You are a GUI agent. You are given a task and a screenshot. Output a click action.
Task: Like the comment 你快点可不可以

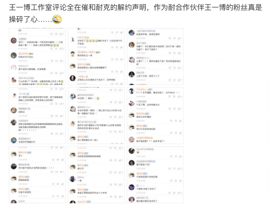click(61, 61)
